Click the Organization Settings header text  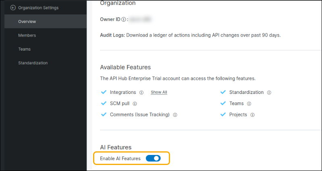[38, 8]
